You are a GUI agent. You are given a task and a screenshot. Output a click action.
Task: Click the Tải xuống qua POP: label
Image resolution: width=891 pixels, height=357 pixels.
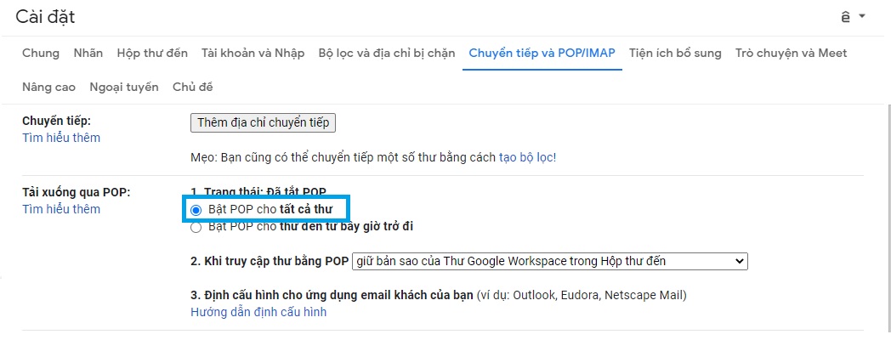pyautogui.click(x=77, y=192)
